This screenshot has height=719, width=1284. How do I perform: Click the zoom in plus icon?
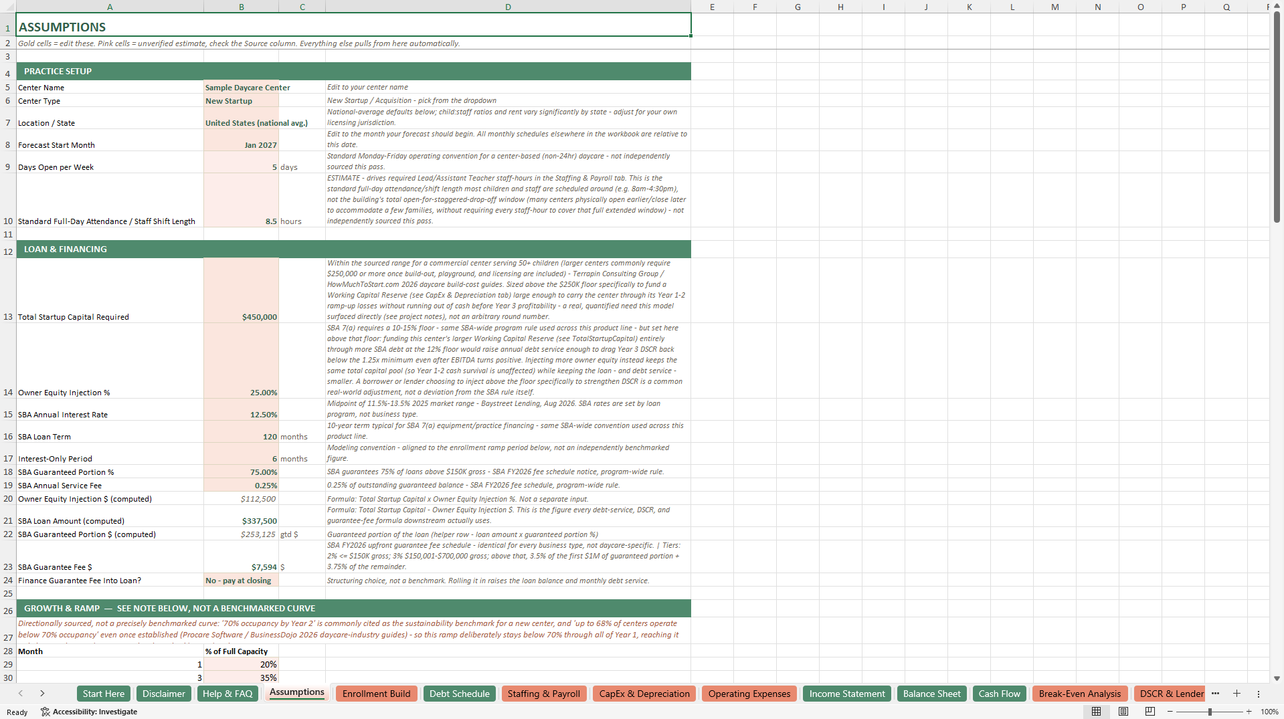(1249, 712)
